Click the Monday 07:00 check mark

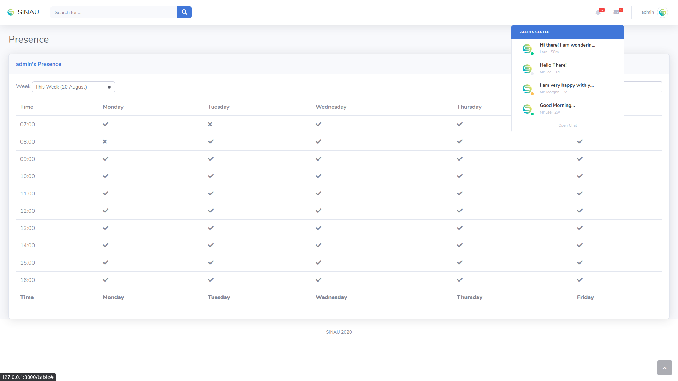click(x=106, y=124)
